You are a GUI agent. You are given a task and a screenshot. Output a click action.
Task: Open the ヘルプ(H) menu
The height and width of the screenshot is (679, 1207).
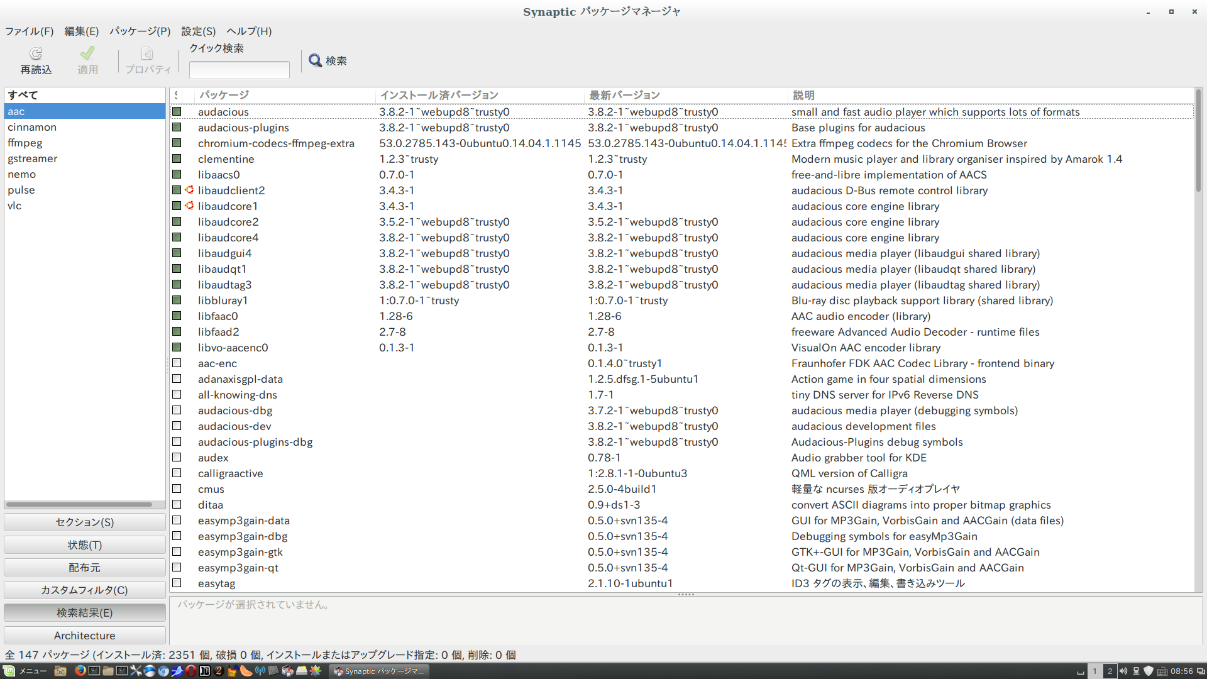(x=249, y=31)
